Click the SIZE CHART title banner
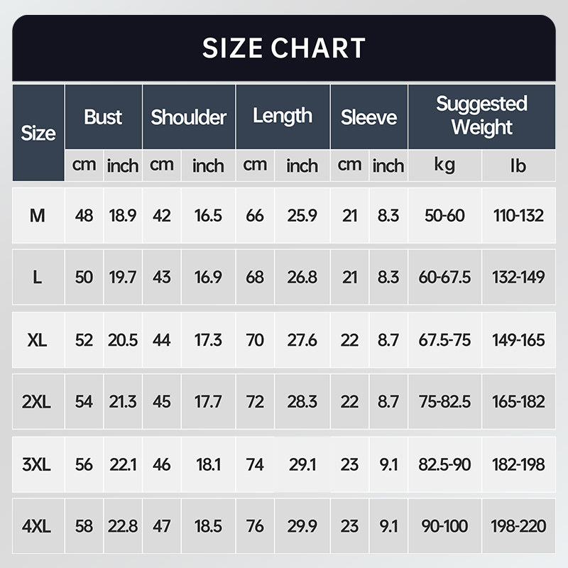Screen dimensions: 568x568 pos(284,48)
